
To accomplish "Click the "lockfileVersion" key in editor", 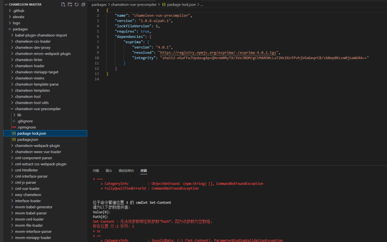I will (133, 26).
